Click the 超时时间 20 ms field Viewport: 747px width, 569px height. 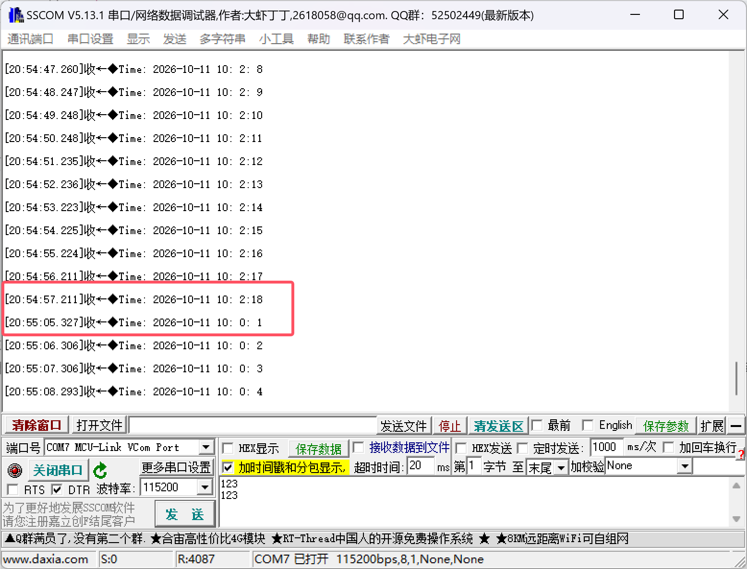(x=421, y=466)
